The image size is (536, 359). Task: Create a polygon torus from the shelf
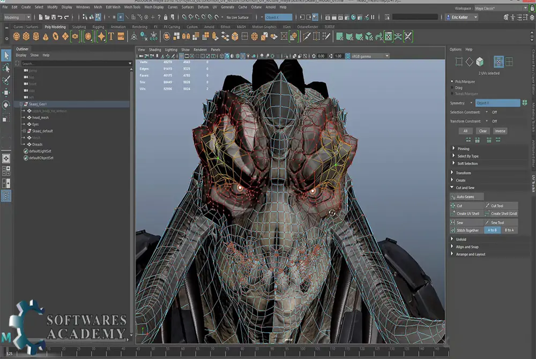coord(55,36)
